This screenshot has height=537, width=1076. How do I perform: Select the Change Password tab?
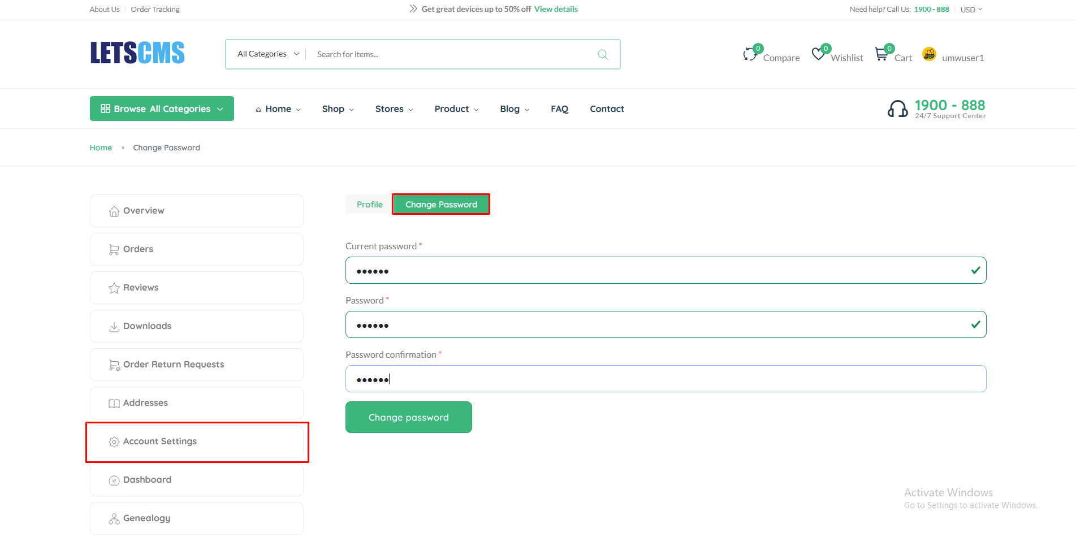pos(441,205)
